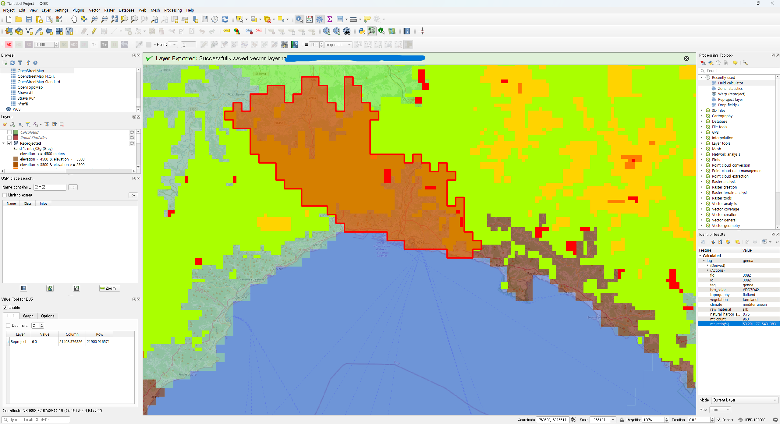Viewport: 780px width, 424px height.
Task: Expand the Cartography toolbox group
Action: (701, 116)
